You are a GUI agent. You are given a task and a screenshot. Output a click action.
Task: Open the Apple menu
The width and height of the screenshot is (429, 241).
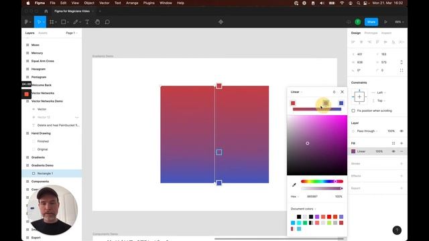(28, 3)
